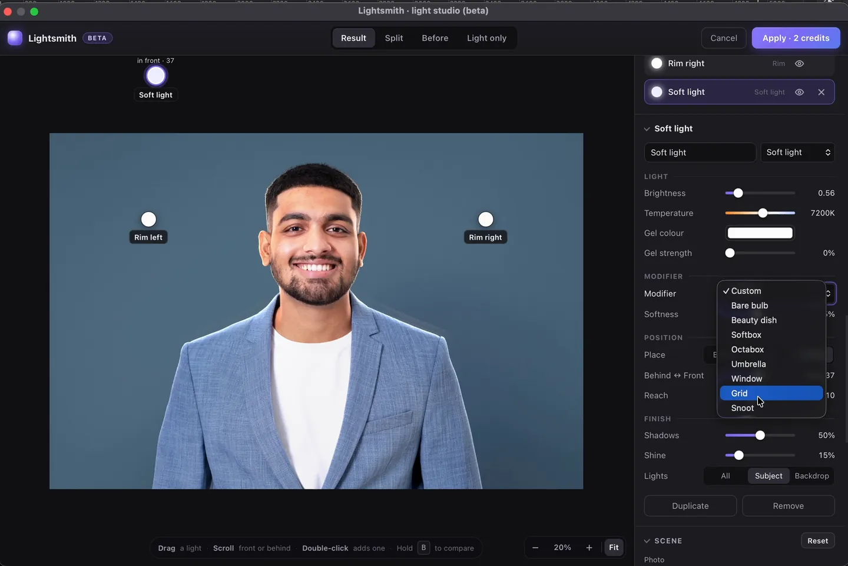
Task: Open the Gel colour swatch
Action: tap(760, 233)
